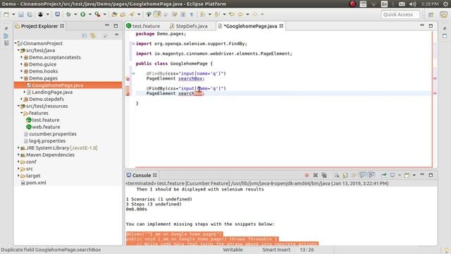Image resolution: width=451 pixels, height=254 pixels.
Task: Switch to StepDefs.java editor tab
Action: tap(189, 26)
